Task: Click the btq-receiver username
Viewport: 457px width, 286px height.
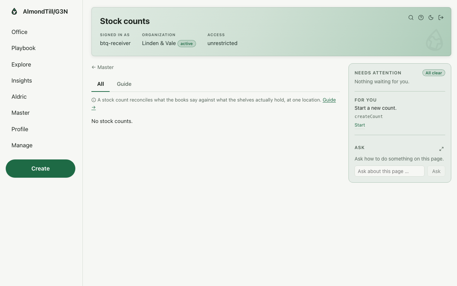Action: 115,43
